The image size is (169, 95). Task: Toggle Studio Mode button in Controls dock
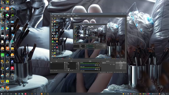[x=121, y=66]
